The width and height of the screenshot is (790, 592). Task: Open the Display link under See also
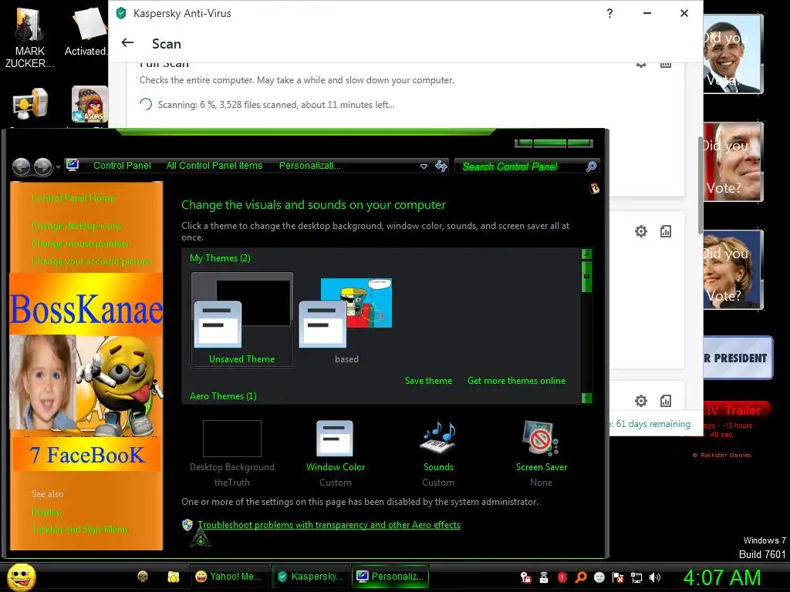point(46,512)
